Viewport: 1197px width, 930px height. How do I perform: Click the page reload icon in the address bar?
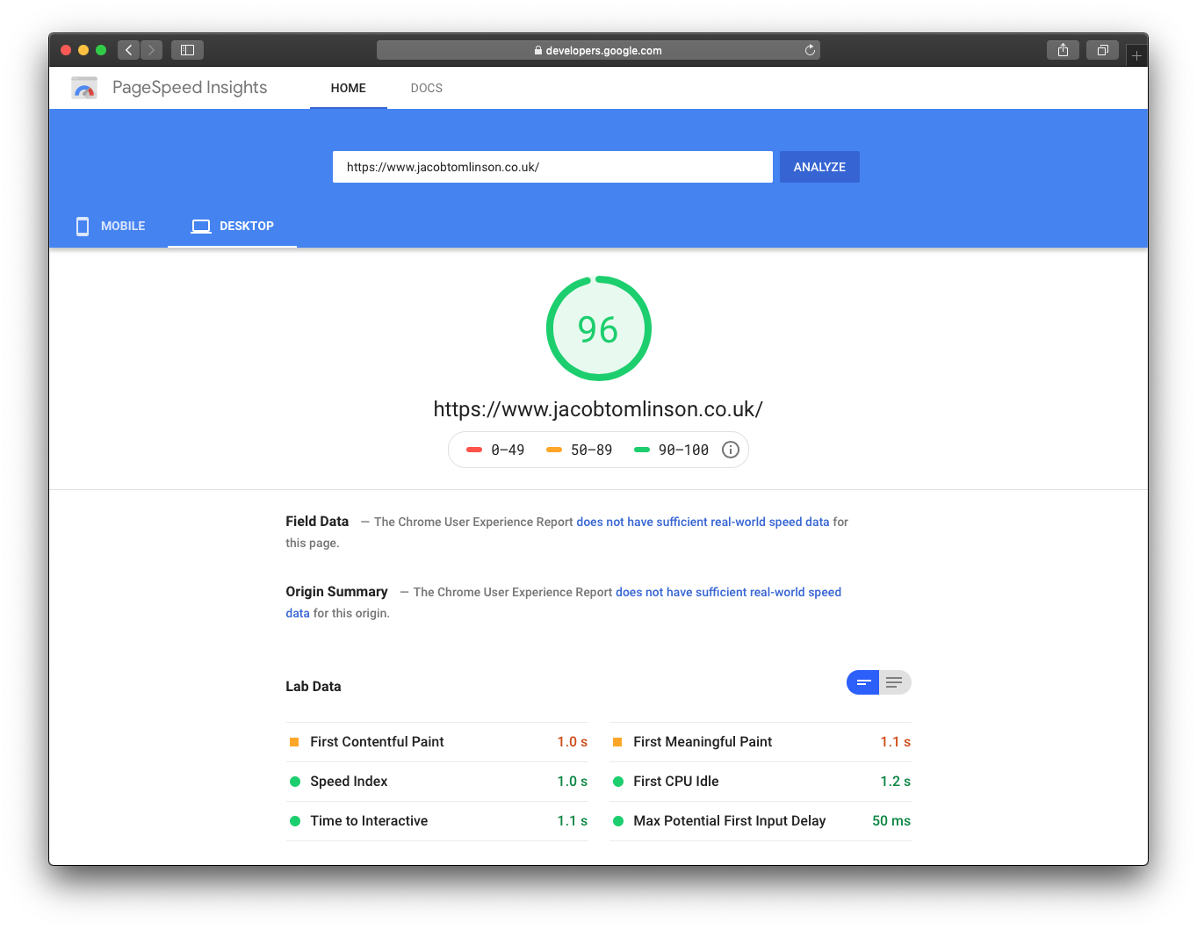click(809, 50)
